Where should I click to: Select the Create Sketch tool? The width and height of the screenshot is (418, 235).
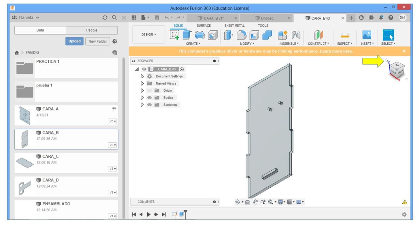(175, 35)
